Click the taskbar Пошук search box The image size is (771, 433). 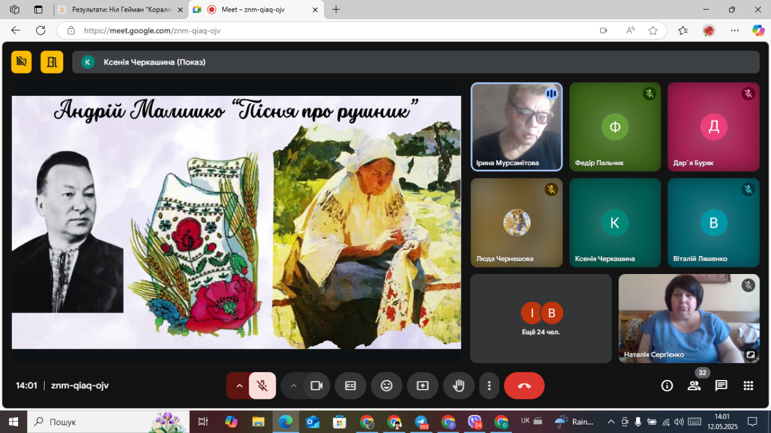click(x=108, y=422)
